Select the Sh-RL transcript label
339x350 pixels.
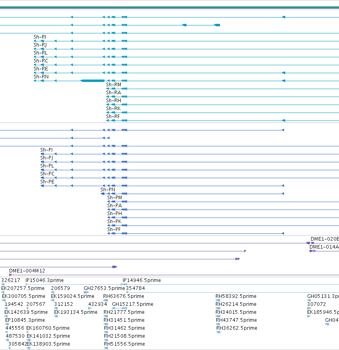[x=41, y=52]
